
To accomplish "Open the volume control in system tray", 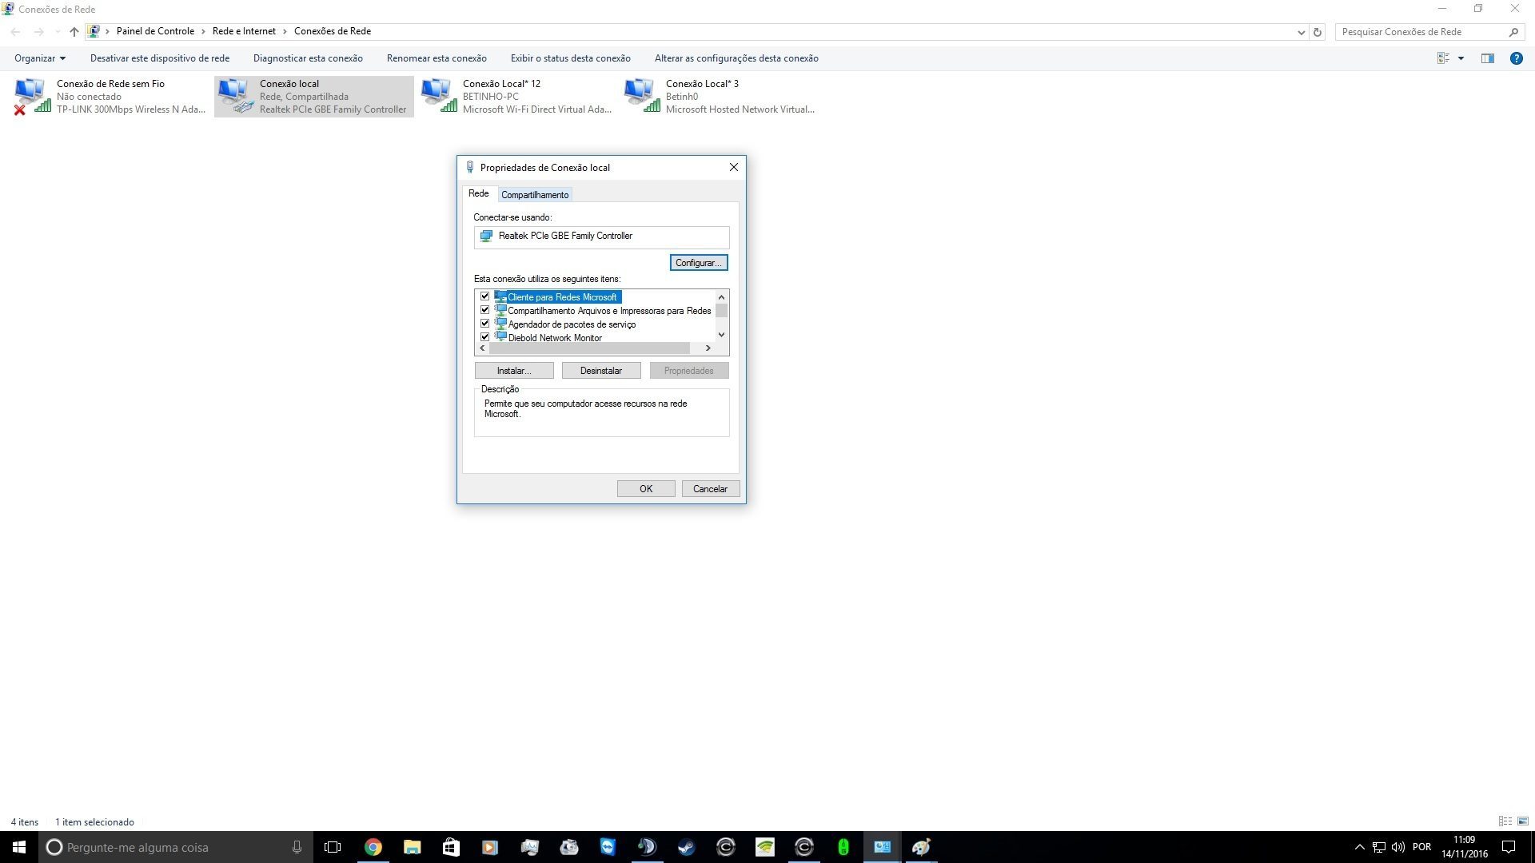I will [1398, 847].
